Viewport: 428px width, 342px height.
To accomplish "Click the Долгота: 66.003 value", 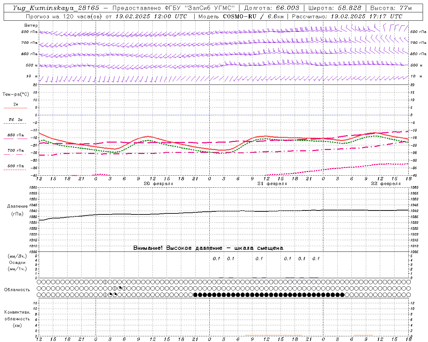I will tap(272, 8).
